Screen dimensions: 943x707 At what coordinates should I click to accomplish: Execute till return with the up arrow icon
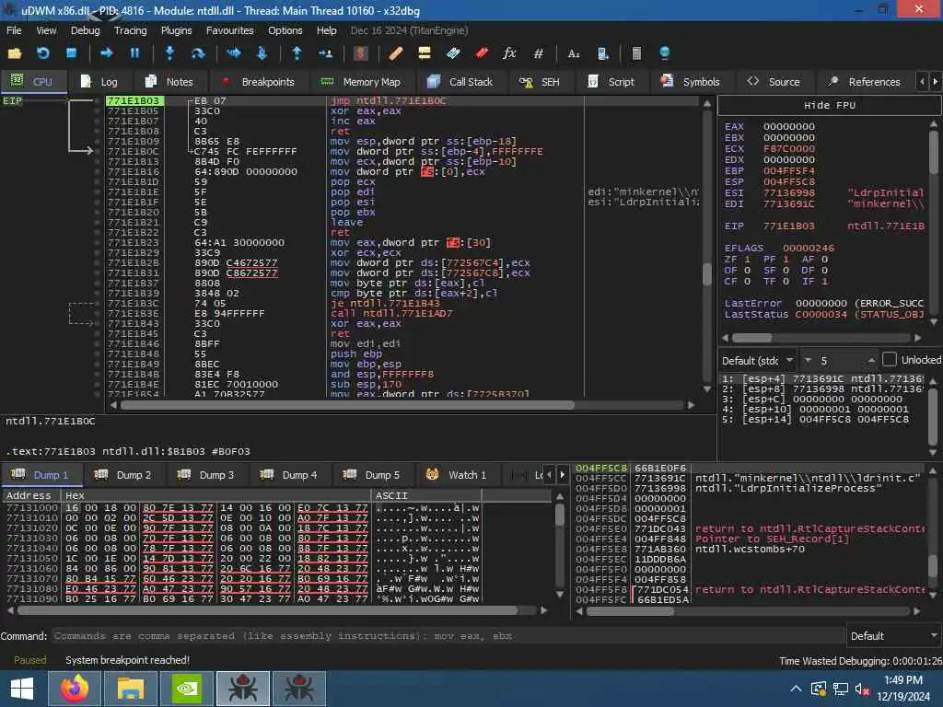pos(297,53)
